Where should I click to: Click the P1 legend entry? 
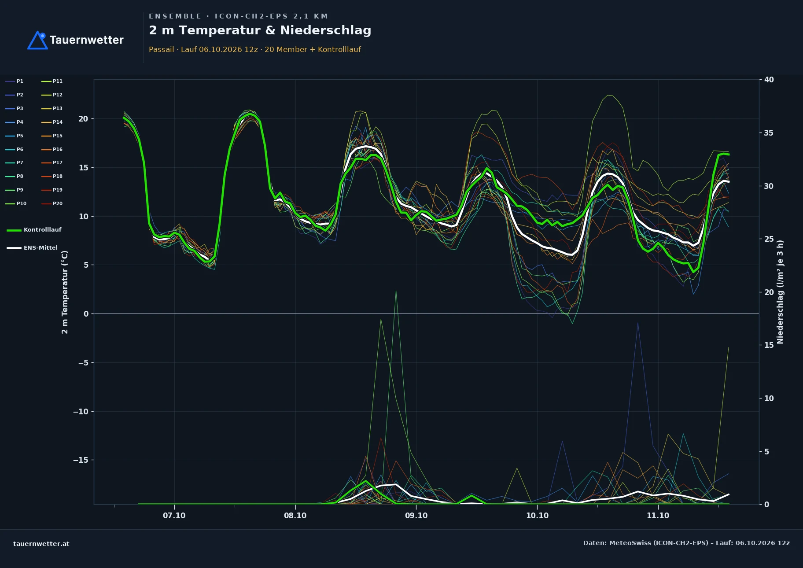pyautogui.click(x=14, y=81)
